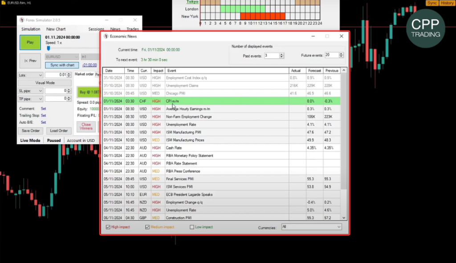456x263 pixels.
Task: Open the Currencies dropdown set to All
Action: click(311, 227)
